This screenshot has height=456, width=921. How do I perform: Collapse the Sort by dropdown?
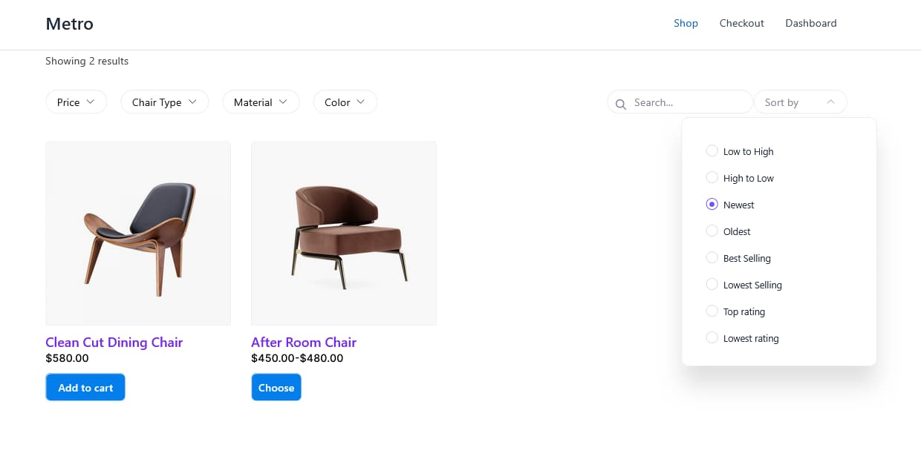pos(800,102)
